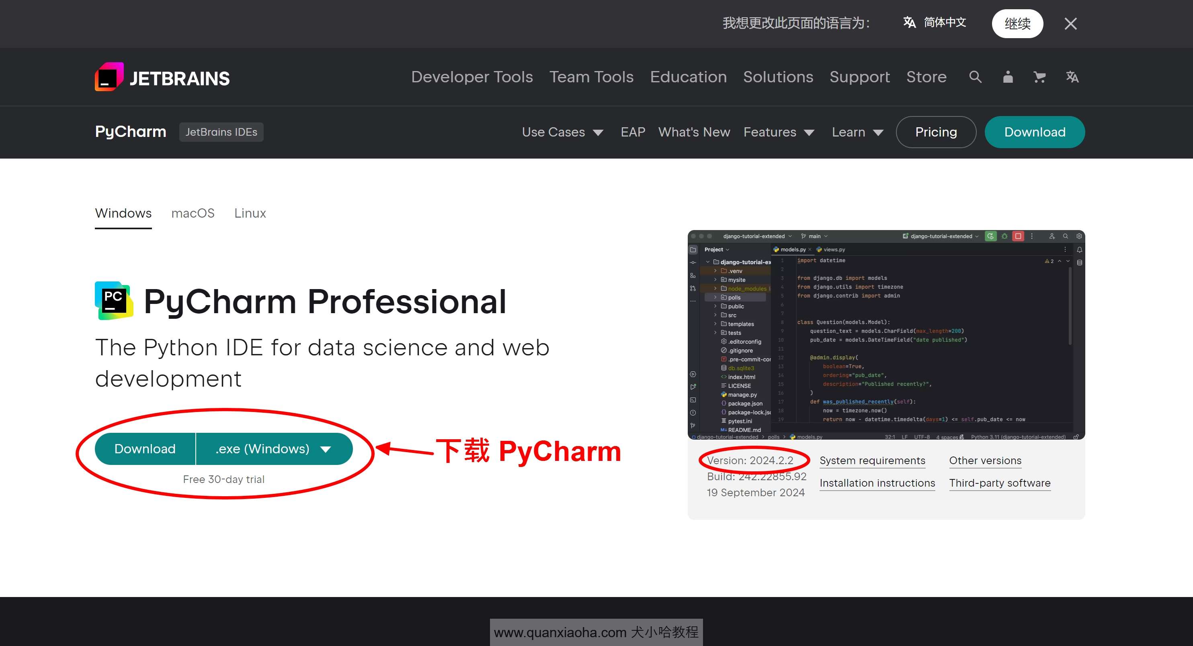Open Support menu
The image size is (1193, 646).
coord(859,77)
